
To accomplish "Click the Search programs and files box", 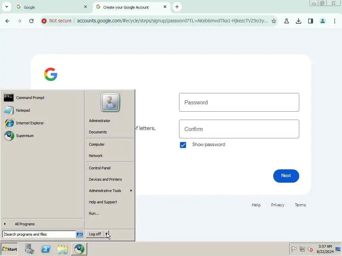I will point(39,234).
